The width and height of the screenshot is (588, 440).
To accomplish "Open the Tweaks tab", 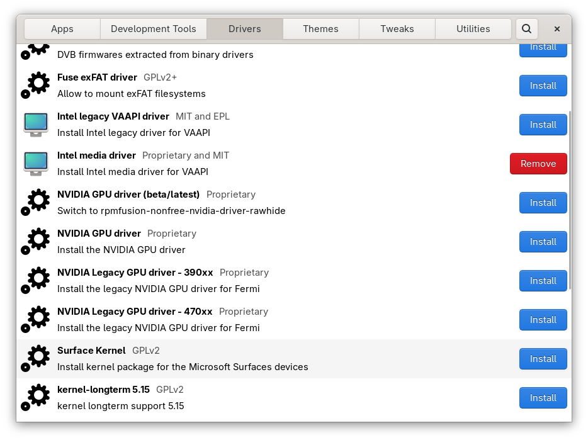I will (x=397, y=29).
